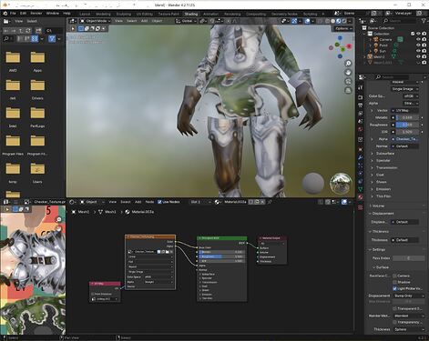Open the Displacement Bump Only dropdown

(409, 296)
